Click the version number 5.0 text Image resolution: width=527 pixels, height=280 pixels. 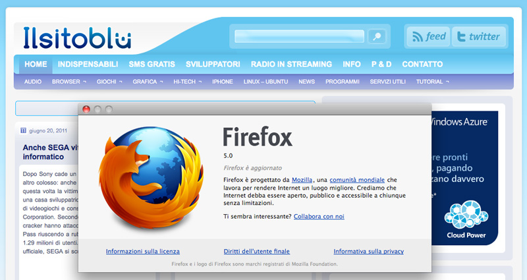coord(228,155)
